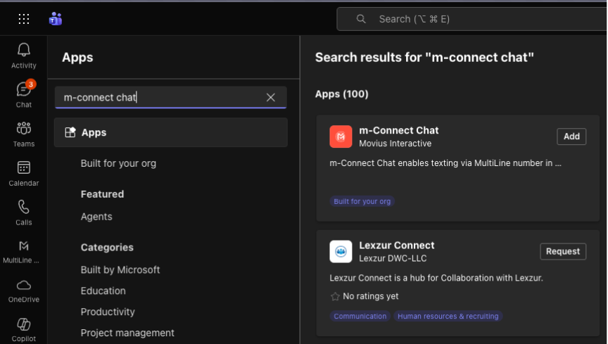Go to the Teams sidebar icon
This screenshot has height=344, width=608.
[x=24, y=134]
